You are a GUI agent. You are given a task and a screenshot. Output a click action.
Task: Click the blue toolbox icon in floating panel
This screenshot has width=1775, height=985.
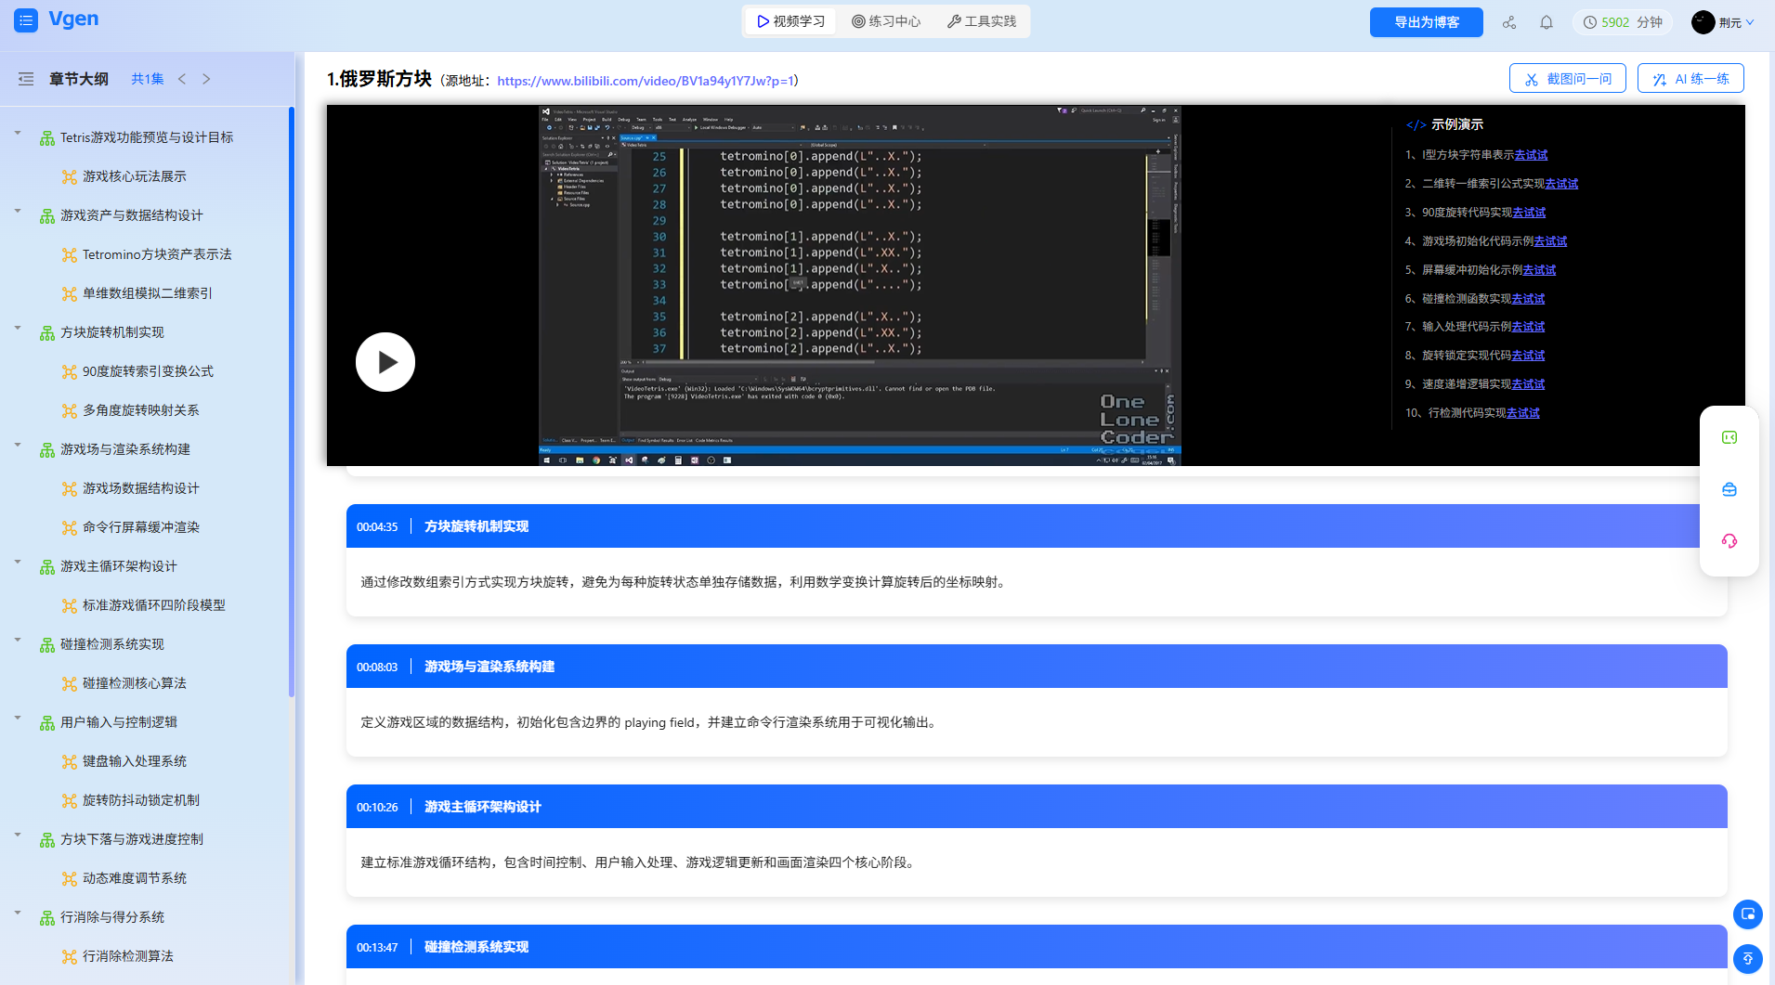[1729, 489]
